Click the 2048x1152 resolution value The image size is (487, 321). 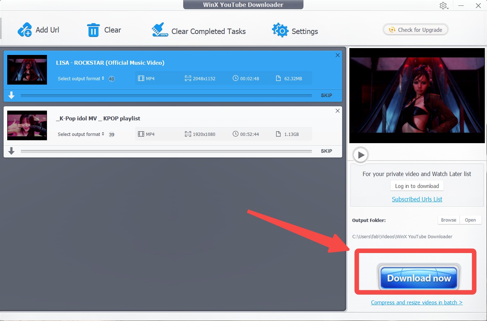(204, 78)
